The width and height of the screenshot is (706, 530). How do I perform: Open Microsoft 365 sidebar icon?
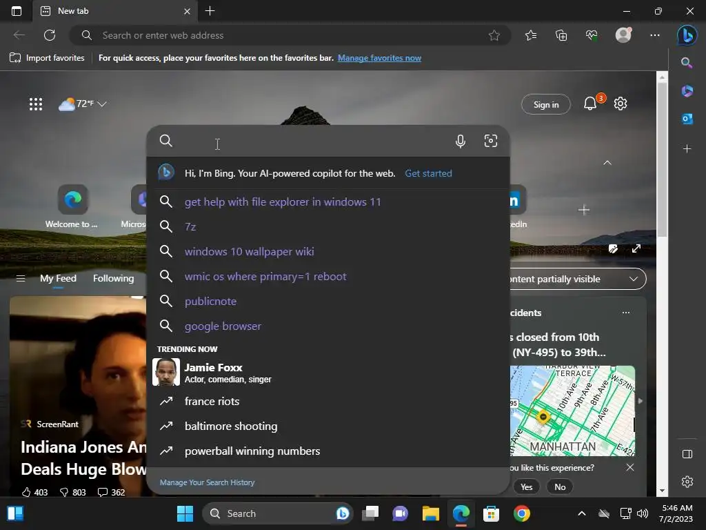[687, 91]
